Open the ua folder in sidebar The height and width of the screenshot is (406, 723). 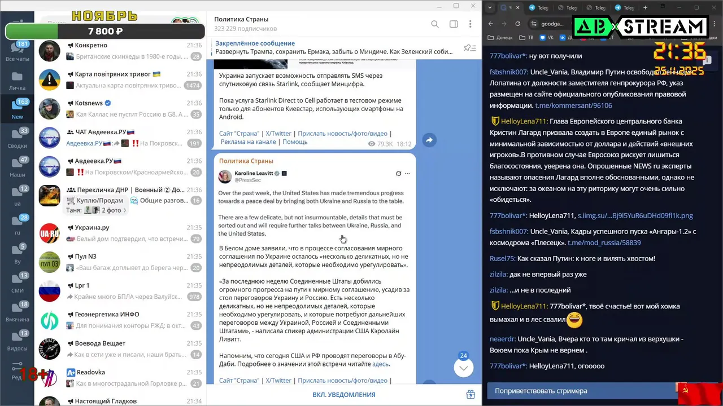point(17,197)
